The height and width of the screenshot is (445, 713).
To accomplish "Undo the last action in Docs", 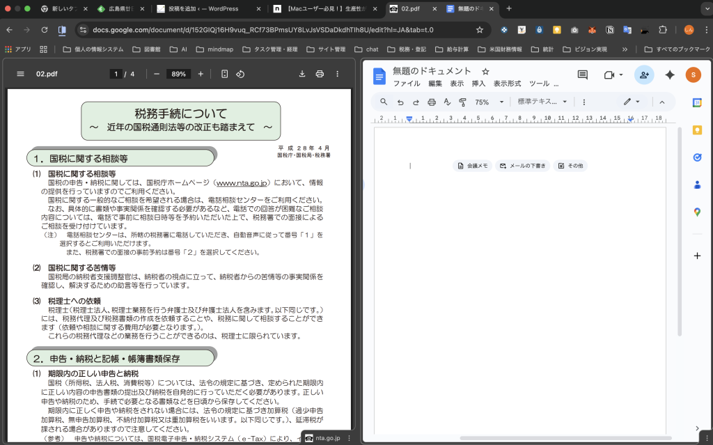I will pyautogui.click(x=400, y=102).
